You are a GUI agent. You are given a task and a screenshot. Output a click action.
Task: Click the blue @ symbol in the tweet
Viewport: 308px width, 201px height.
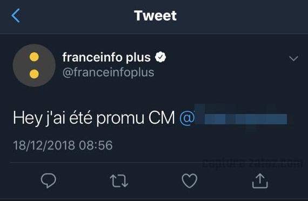pos(187,118)
